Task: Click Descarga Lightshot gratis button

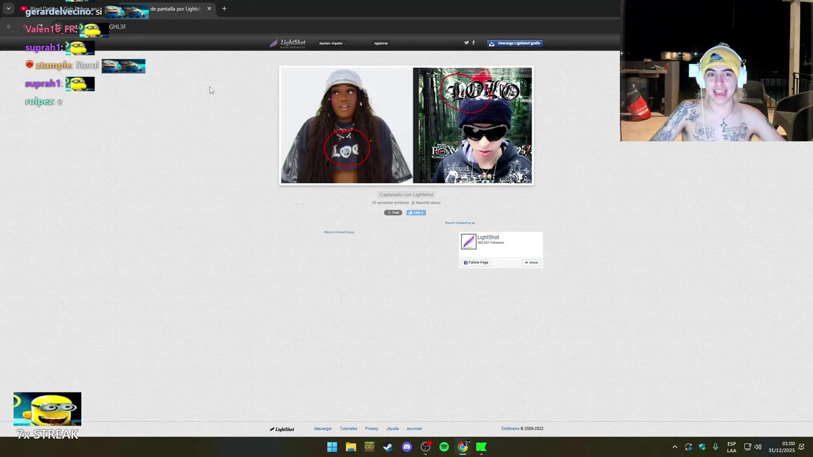Action: click(515, 43)
